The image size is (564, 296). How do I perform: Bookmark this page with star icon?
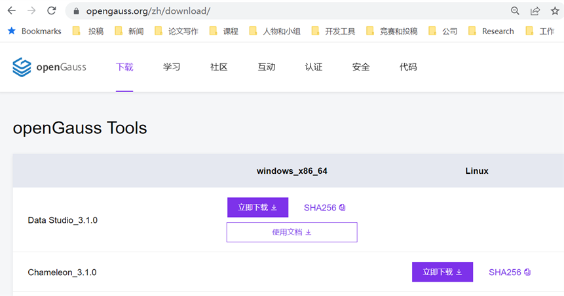pyautogui.click(x=555, y=10)
